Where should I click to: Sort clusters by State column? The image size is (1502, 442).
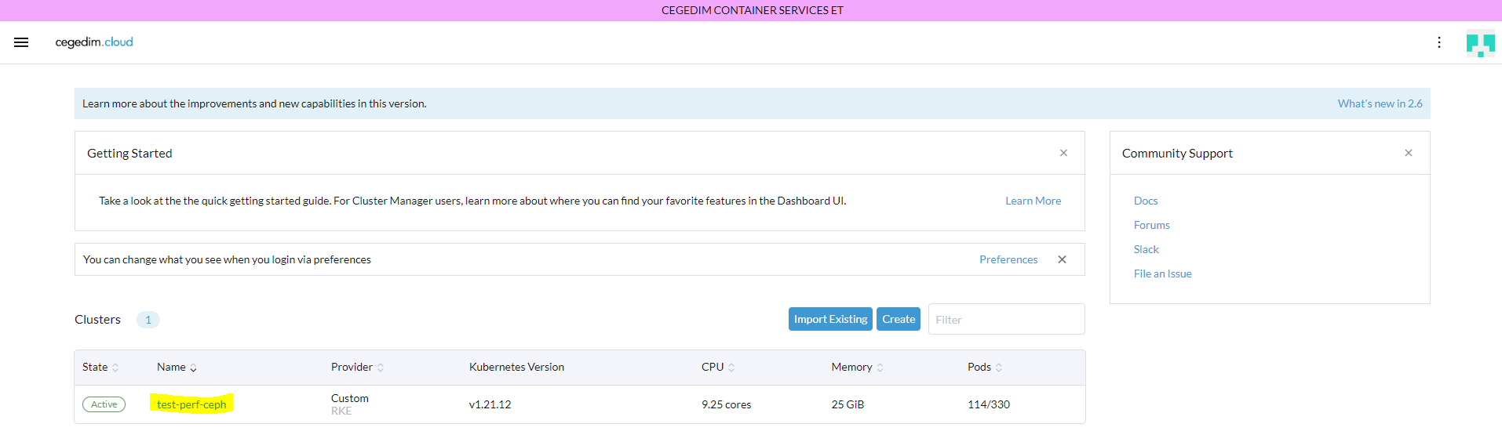[x=100, y=367]
